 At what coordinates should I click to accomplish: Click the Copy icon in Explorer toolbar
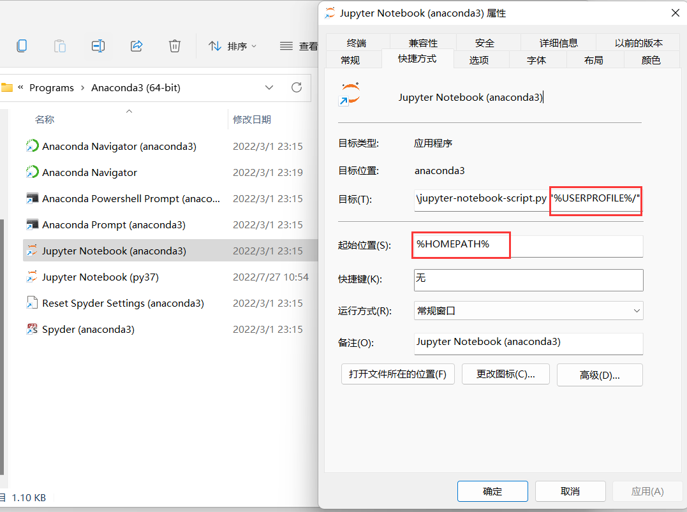tap(22, 45)
